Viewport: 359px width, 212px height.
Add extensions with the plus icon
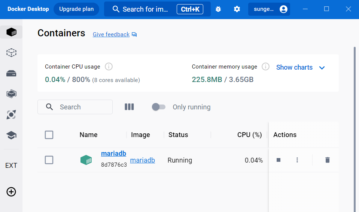[x=11, y=192]
